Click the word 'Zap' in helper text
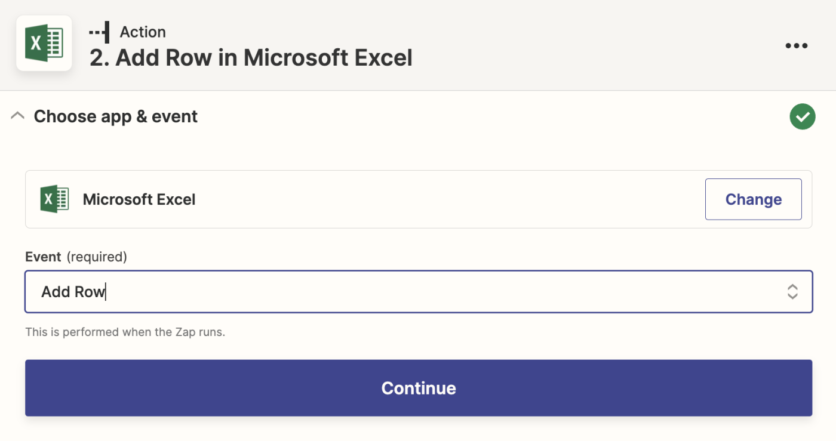 click(186, 332)
